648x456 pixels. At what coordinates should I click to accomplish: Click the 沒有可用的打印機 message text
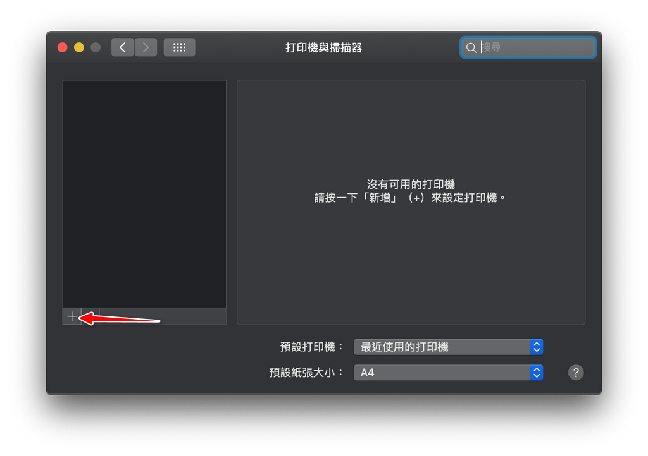(411, 184)
